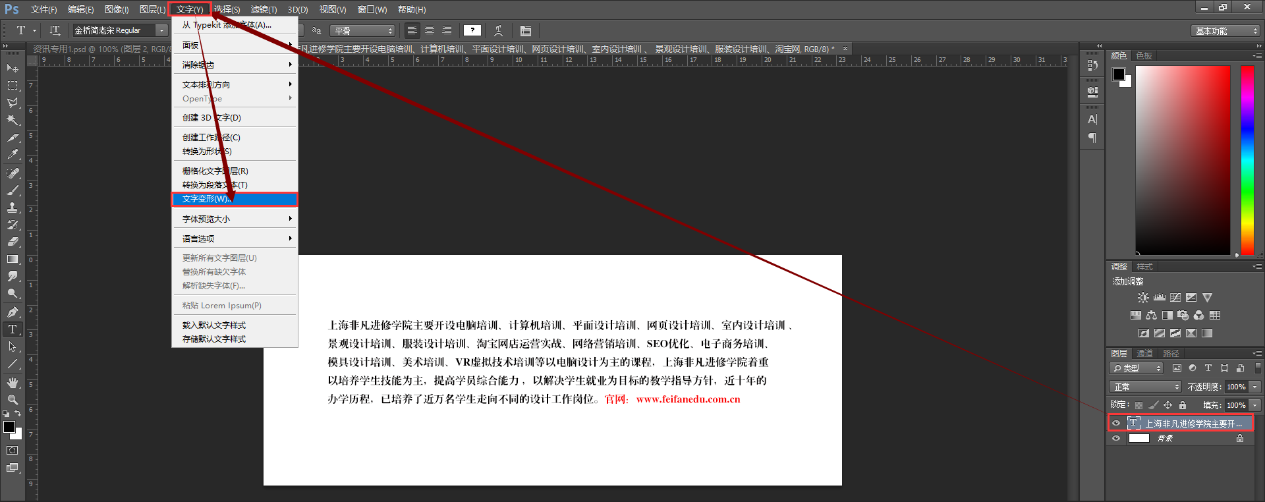Select the Path Selection tool
Viewport: 1265px width, 502px height.
[x=13, y=347]
